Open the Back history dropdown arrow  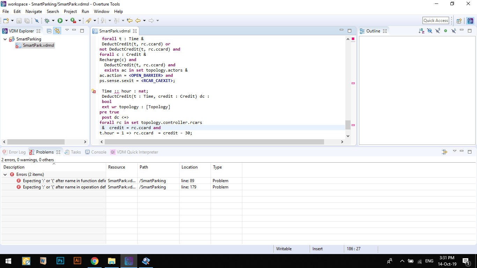click(144, 21)
